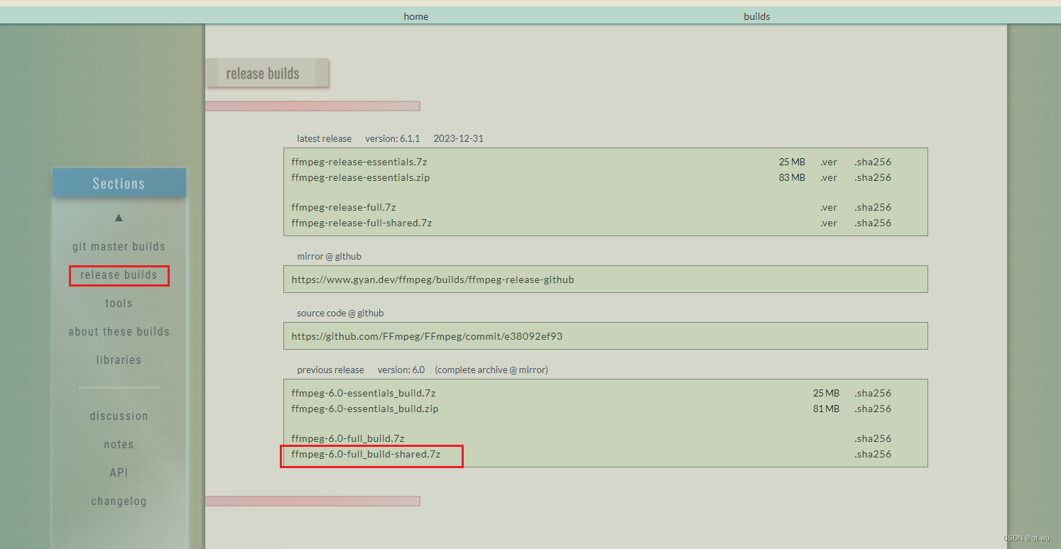Image resolution: width=1061 pixels, height=549 pixels.
Task: Download ffmpeg-6.0-full_build.7z
Action: pos(348,439)
